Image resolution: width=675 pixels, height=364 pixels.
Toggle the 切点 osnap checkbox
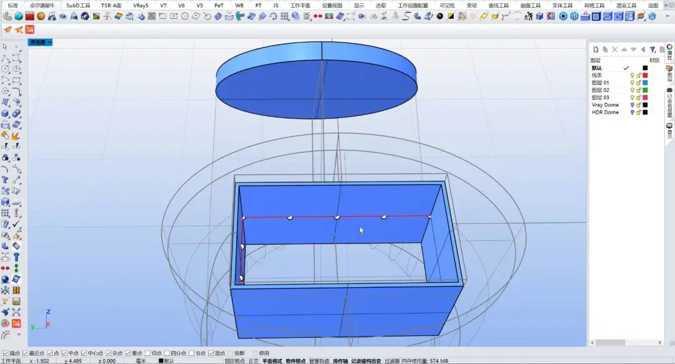point(147,353)
